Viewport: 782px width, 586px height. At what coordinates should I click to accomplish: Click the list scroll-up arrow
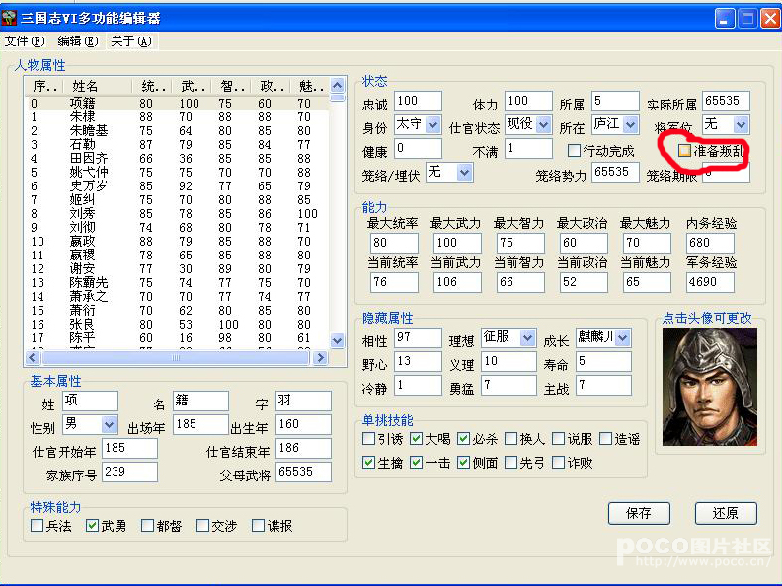(337, 85)
